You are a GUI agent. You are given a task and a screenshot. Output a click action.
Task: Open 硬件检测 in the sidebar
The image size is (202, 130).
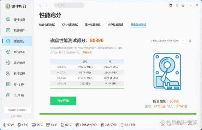tap(19, 20)
